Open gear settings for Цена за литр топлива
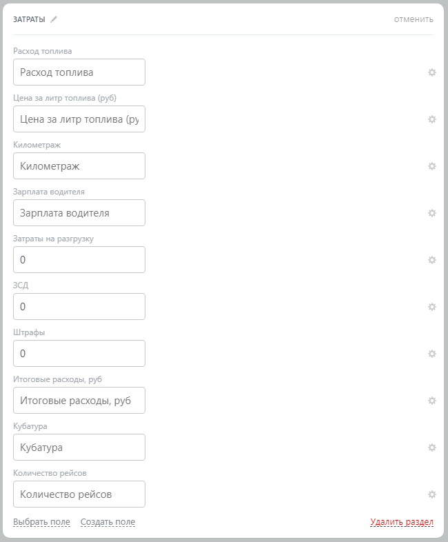This screenshot has width=448, height=542. click(x=432, y=119)
